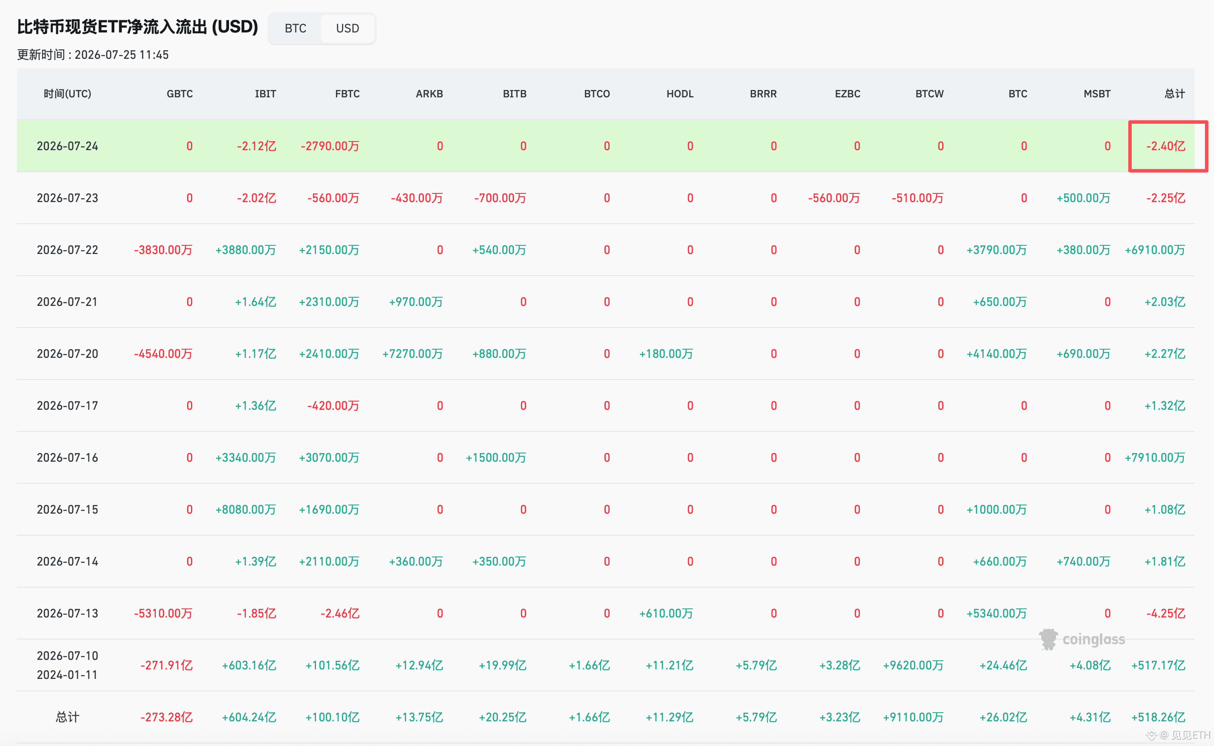Screen dimensions: 1214x746
Task: Switch the unit toggle to BTC
Action: point(295,29)
